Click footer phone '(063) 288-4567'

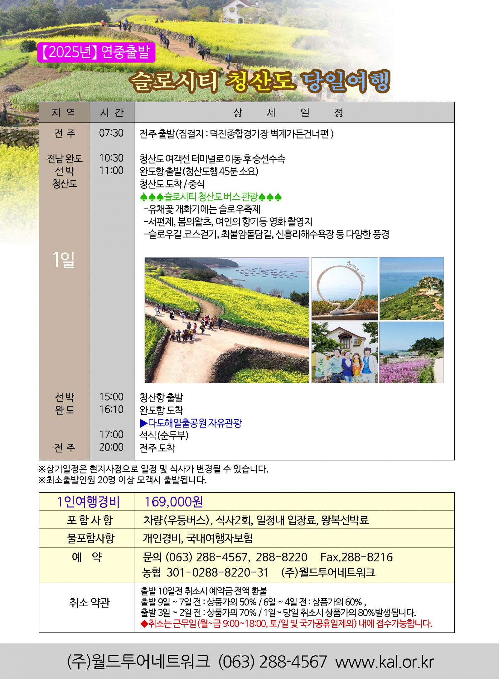click(x=273, y=662)
